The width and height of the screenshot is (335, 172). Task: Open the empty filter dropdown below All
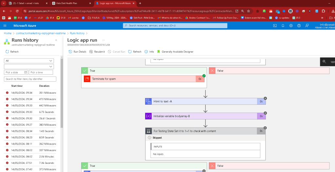[29, 67]
